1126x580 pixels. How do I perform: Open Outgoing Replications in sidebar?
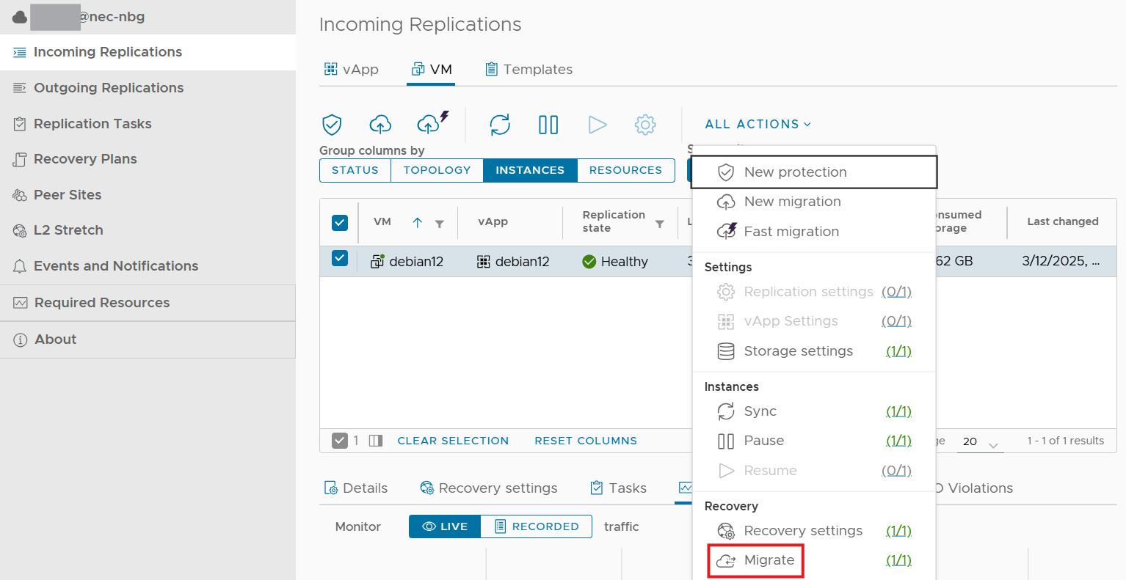tap(148, 88)
